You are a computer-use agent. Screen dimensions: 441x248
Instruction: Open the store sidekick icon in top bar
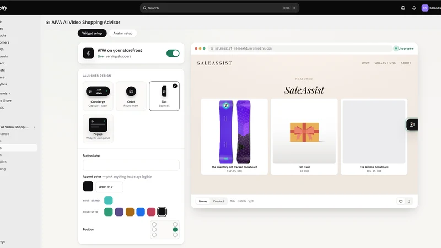click(x=403, y=8)
